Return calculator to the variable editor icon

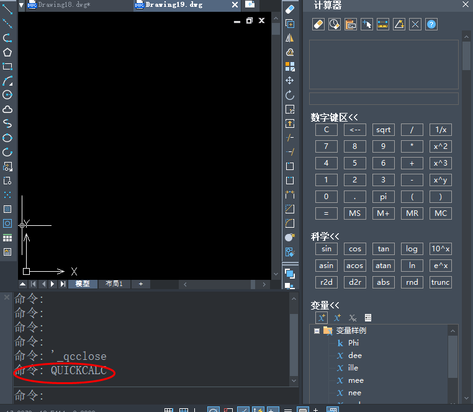[x=367, y=318]
